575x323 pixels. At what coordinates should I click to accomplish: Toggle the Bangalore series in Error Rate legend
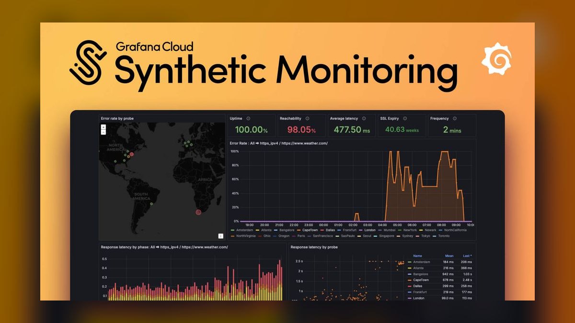(x=285, y=230)
